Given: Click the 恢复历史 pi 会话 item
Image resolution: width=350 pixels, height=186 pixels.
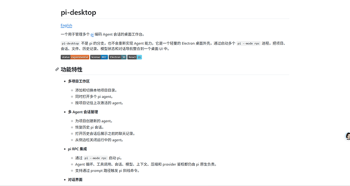Looking at the screenshot, I should (x=89, y=127).
